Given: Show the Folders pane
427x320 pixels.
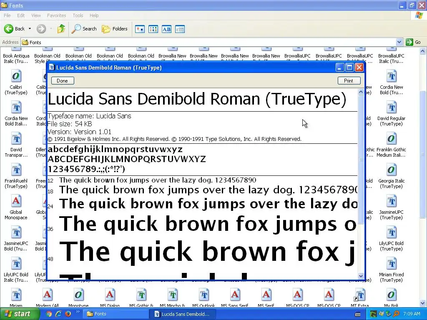Looking at the screenshot, I should (x=114, y=29).
